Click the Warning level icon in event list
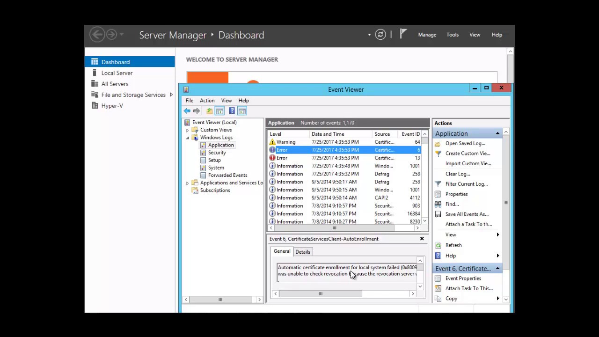Screen dimensions: 599x337 pyautogui.click(x=272, y=142)
